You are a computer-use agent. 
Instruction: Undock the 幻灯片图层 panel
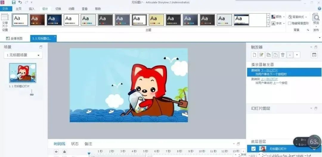[x=316, y=108]
